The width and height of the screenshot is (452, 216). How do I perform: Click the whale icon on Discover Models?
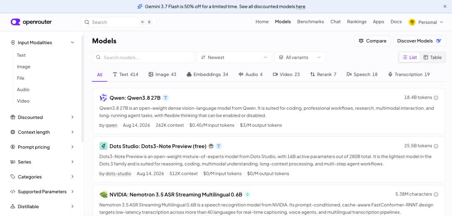tap(439, 41)
